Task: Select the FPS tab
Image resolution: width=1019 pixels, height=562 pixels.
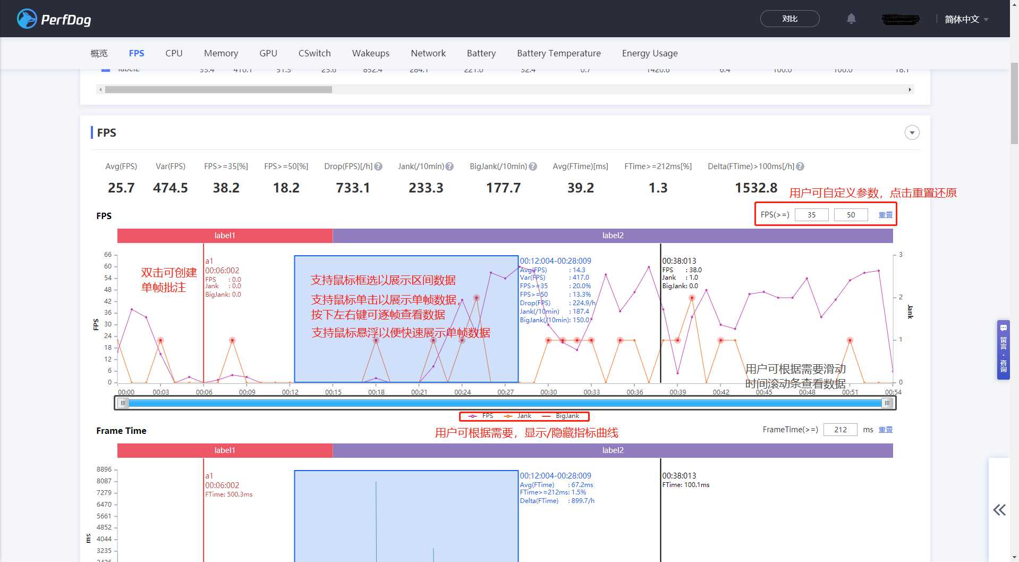Action: pos(137,53)
